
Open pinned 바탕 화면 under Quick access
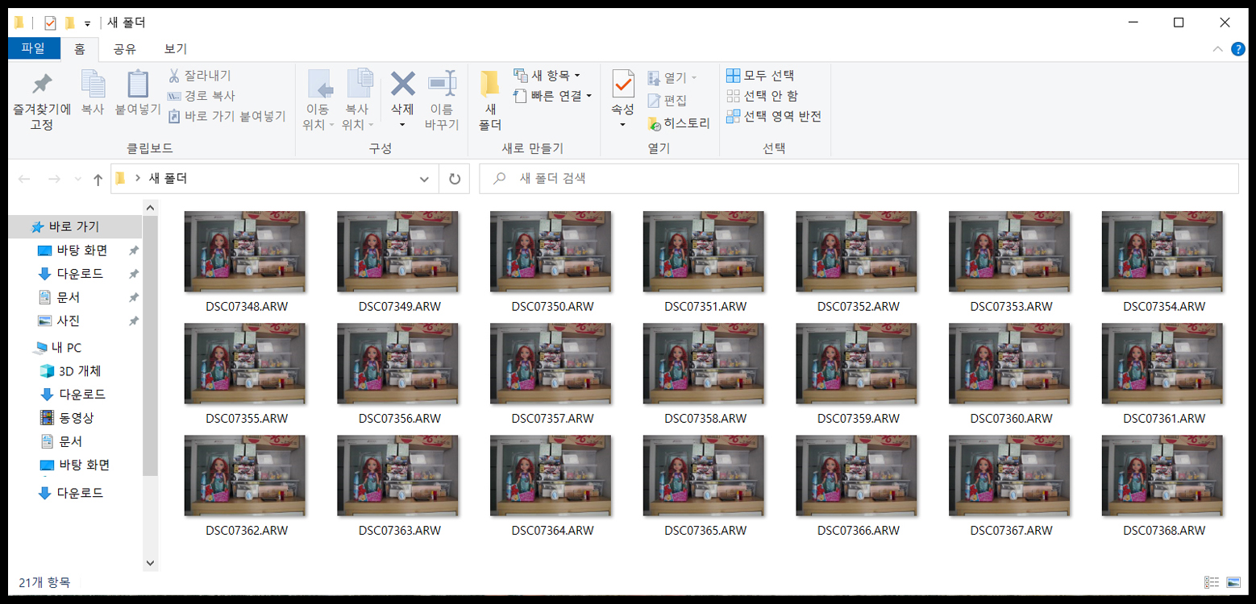tap(81, 250)
